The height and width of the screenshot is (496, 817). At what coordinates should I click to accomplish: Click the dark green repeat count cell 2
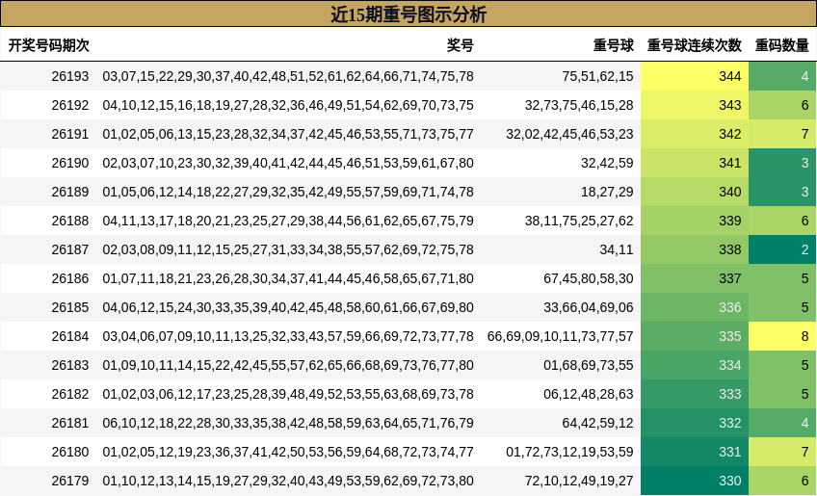[782, 249]
